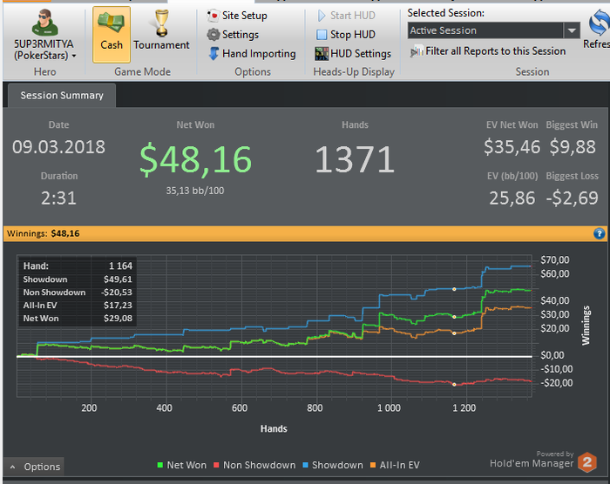
Task: Open the blue help question mark icon
Action: 600,233
